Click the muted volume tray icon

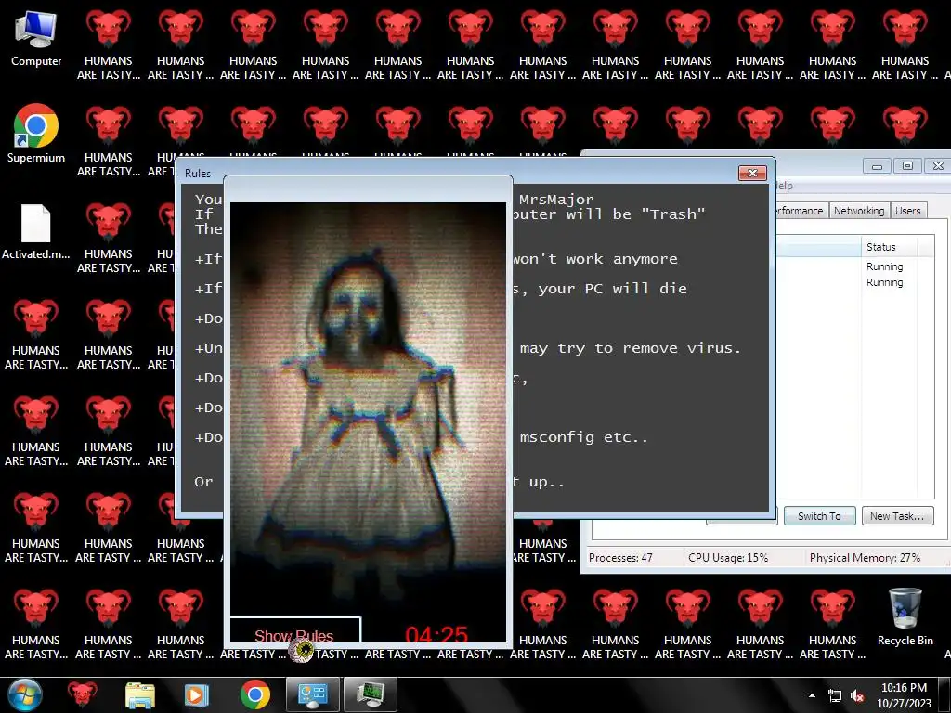tap(857, 696)
